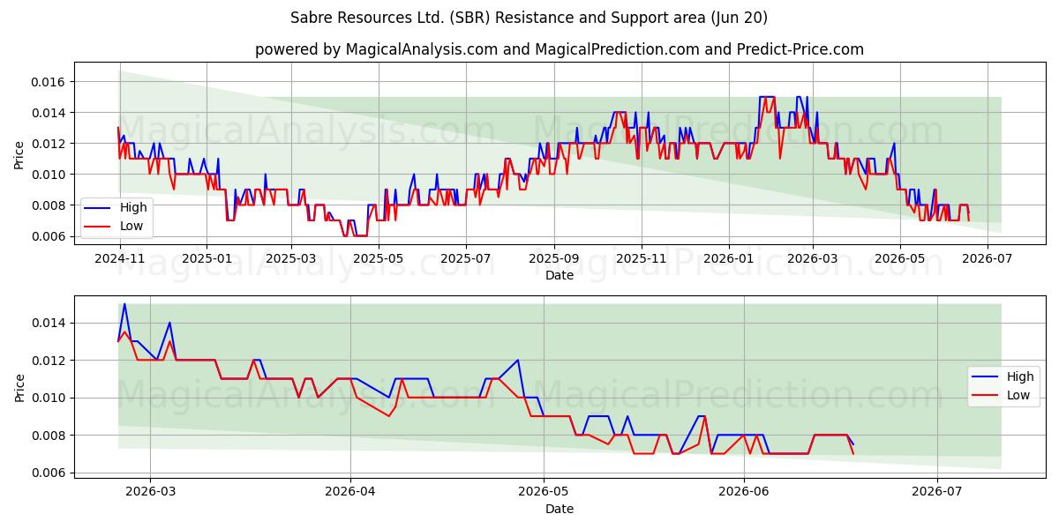Click the top chart x-axis label '2026-07'

pyautogui.click(x=988, y=259)
